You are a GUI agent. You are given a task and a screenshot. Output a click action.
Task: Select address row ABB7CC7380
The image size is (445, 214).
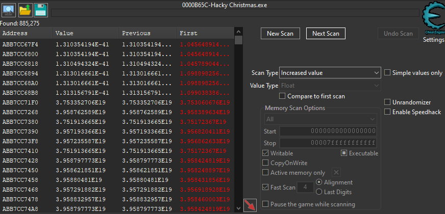[117, 122]
